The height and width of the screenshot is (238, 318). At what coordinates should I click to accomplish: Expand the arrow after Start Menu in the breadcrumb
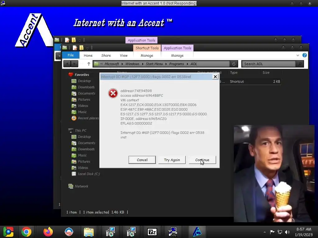coord(166,64)
